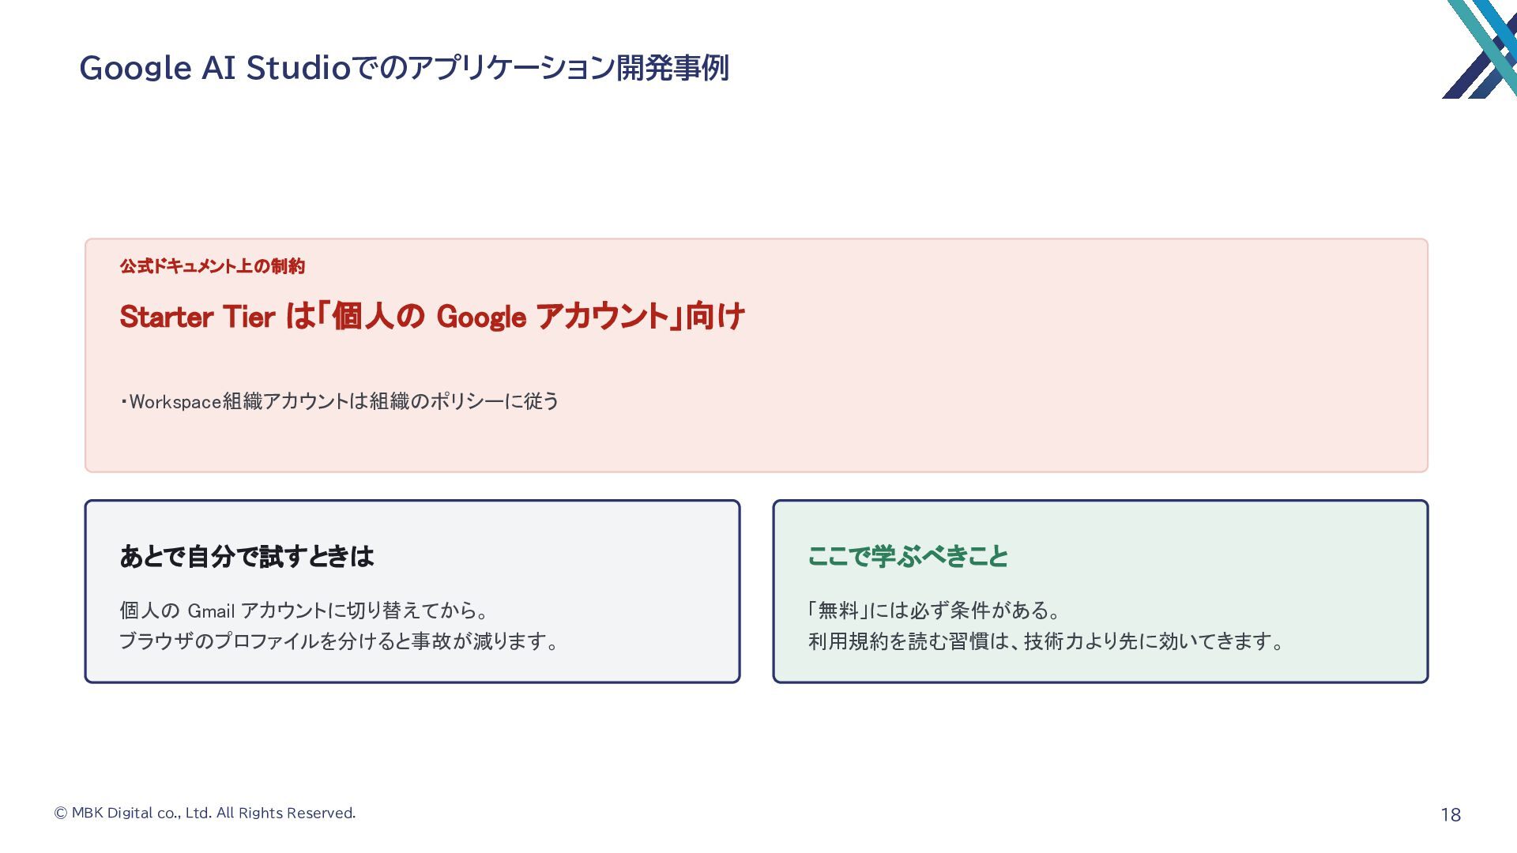The height and width of the screenshot is (853, 1517).
Task: Click the line about switching to Gmail account
Action: click(306, 611)
